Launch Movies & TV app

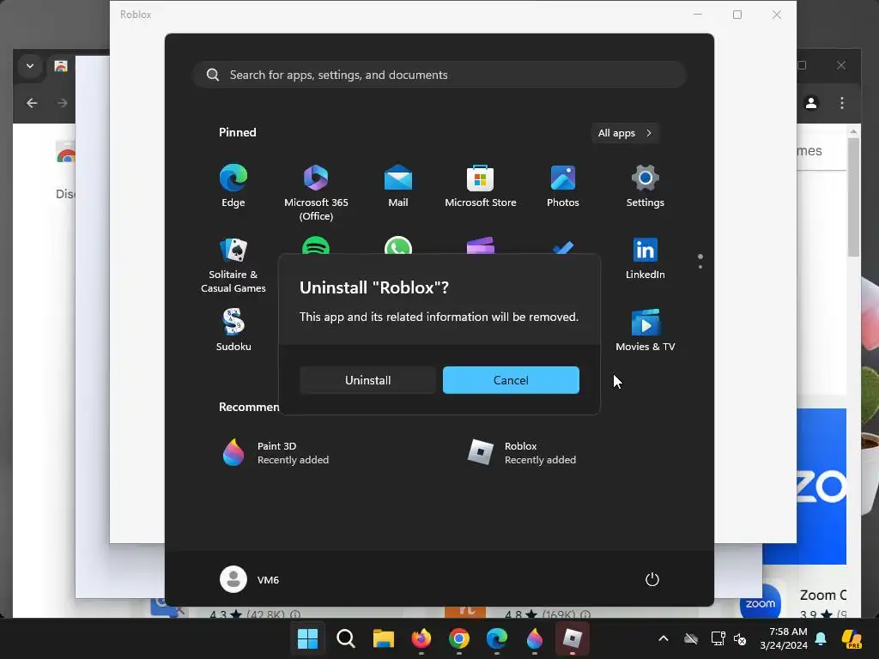click(x=646, y=330)
